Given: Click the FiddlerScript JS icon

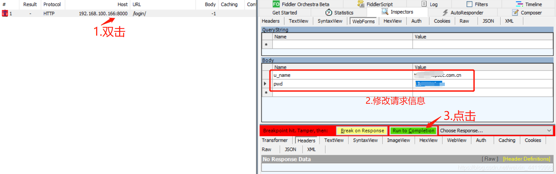Looking at the screenshot, I should [361, 4].
